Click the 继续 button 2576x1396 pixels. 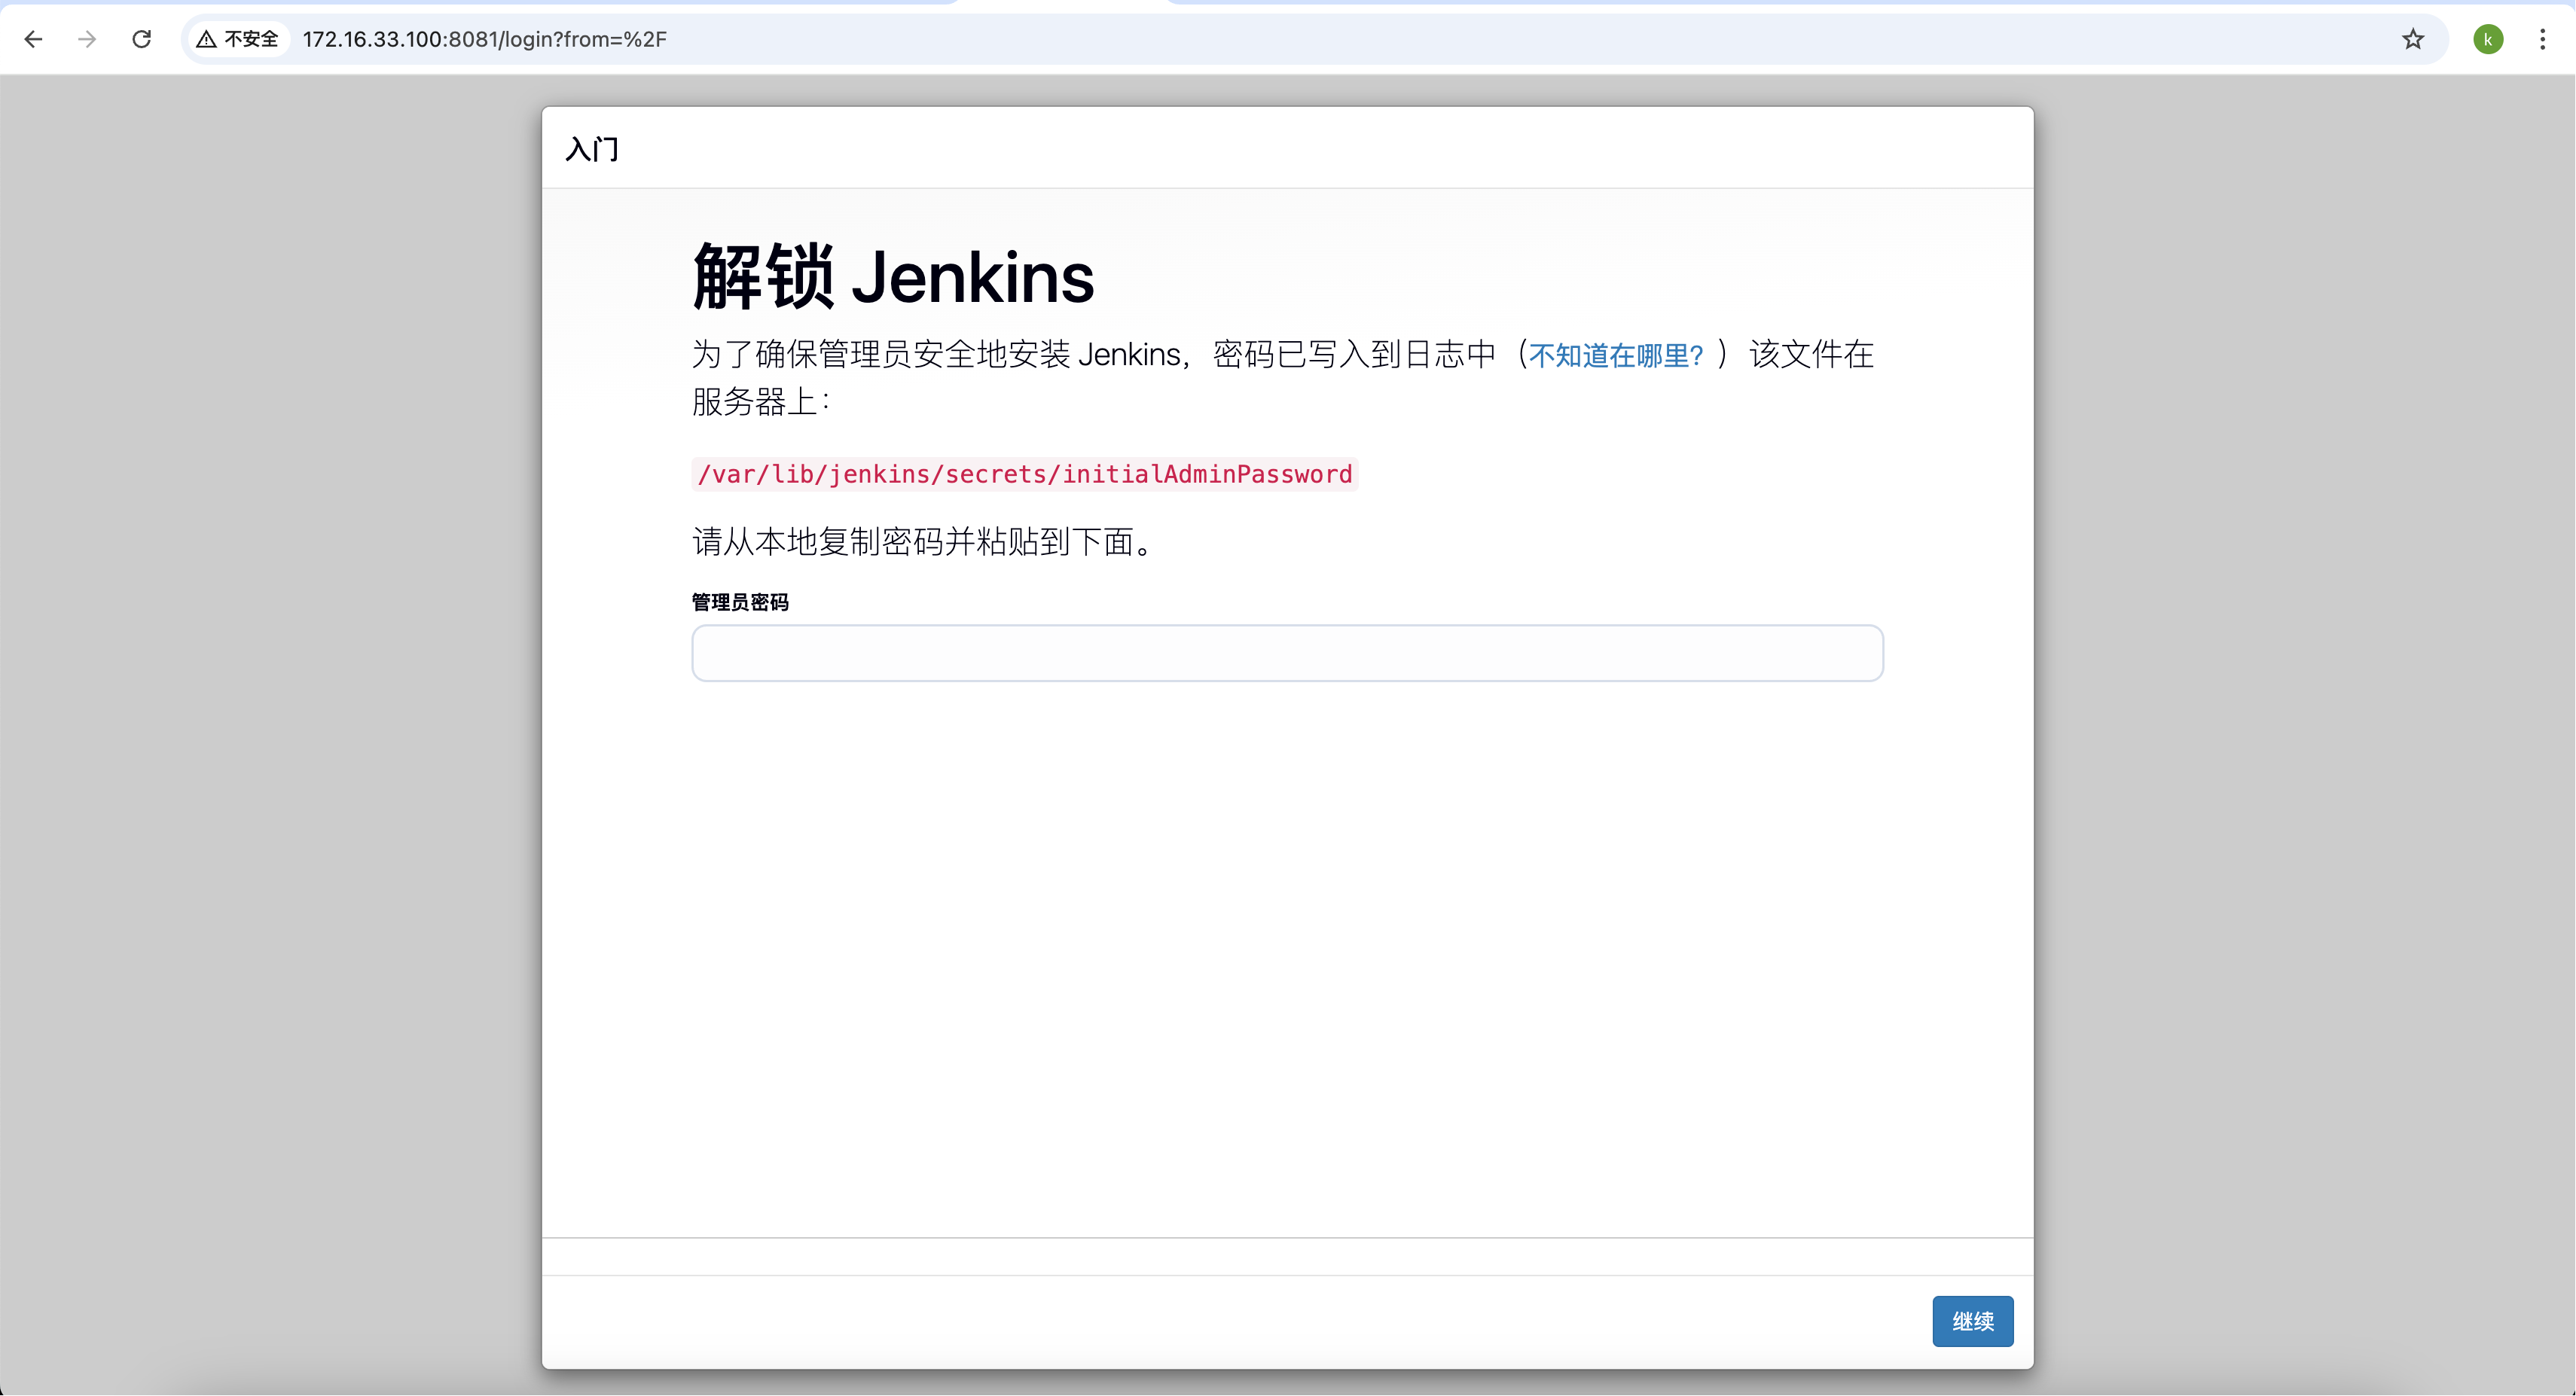[x=1972, y=1321]
